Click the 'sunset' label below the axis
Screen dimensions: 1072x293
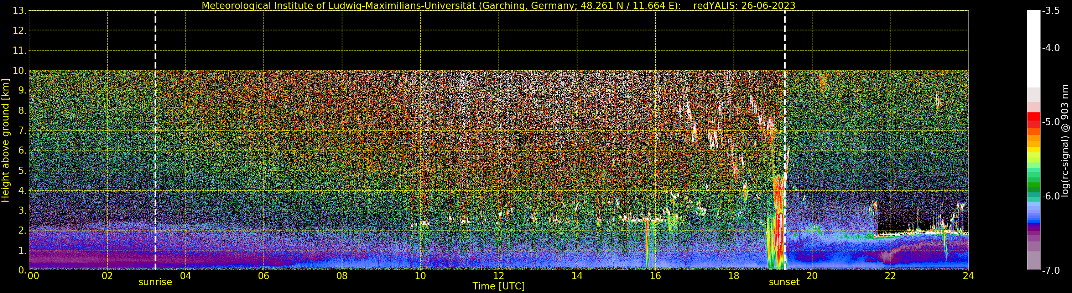pyautogui.click(x=784, y=282)
